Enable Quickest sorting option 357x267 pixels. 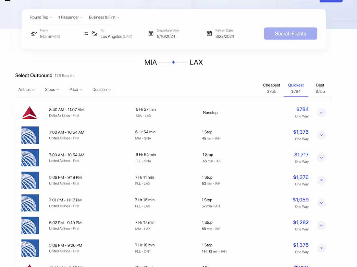296,88
